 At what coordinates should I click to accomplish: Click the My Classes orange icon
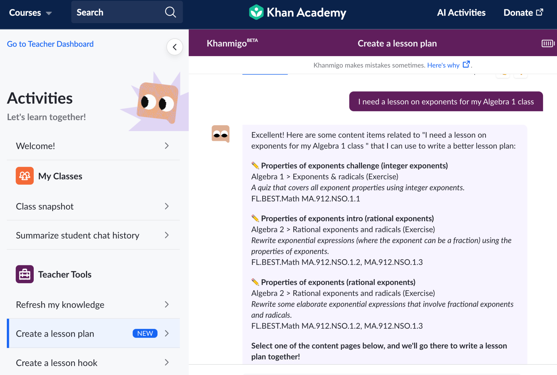(x=24, y=176)
